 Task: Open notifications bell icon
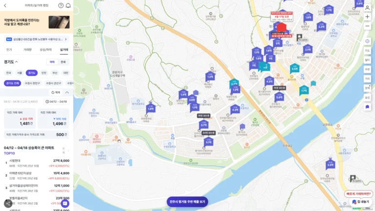pyautogui.click(x=68, y=5)
